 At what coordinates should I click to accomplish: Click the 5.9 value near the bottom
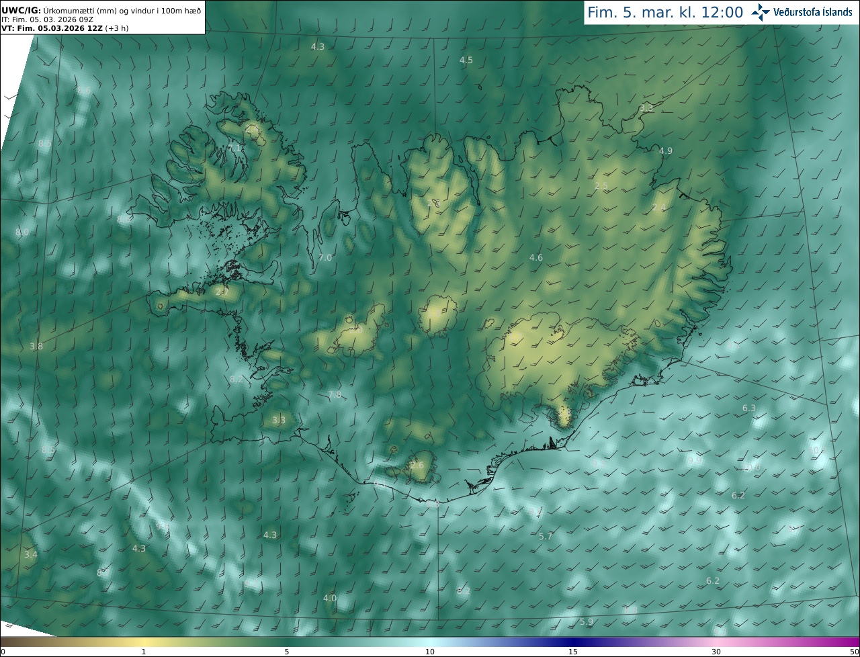pyautogui.click(x=586, y=622)
